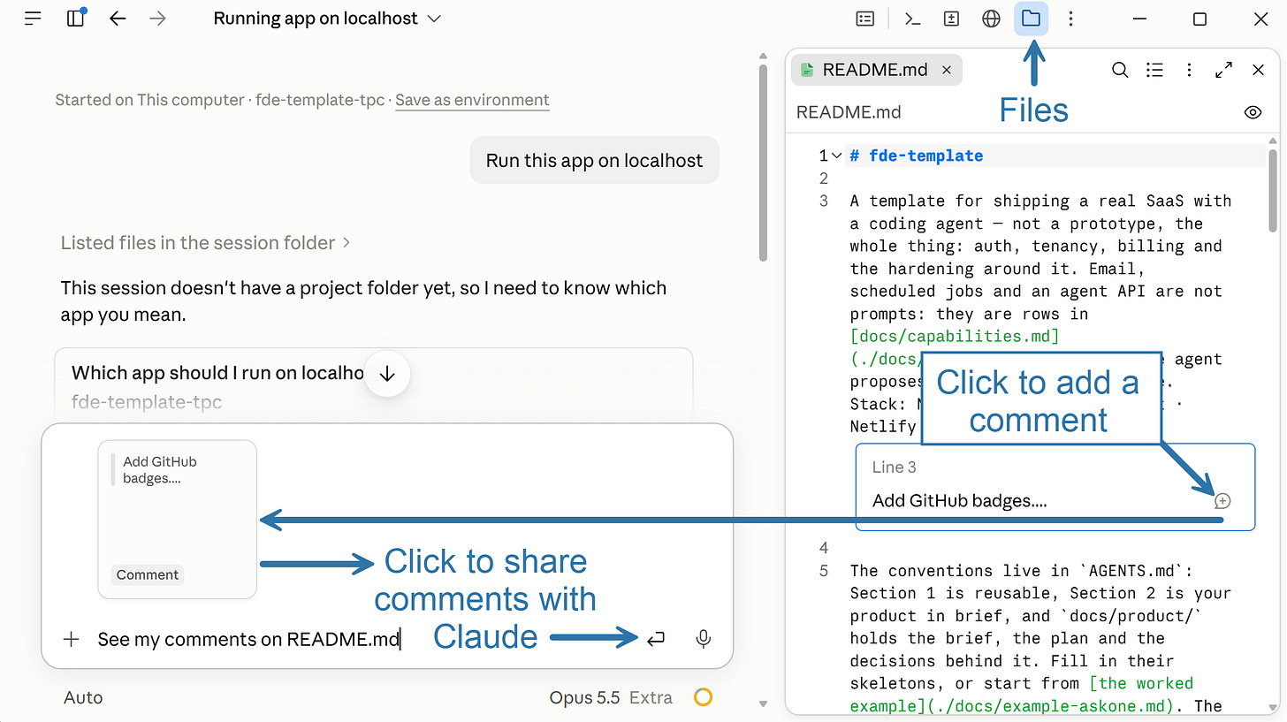Collapse the line 1 heading fold
1287x722 pixels.
pos(836,156)
